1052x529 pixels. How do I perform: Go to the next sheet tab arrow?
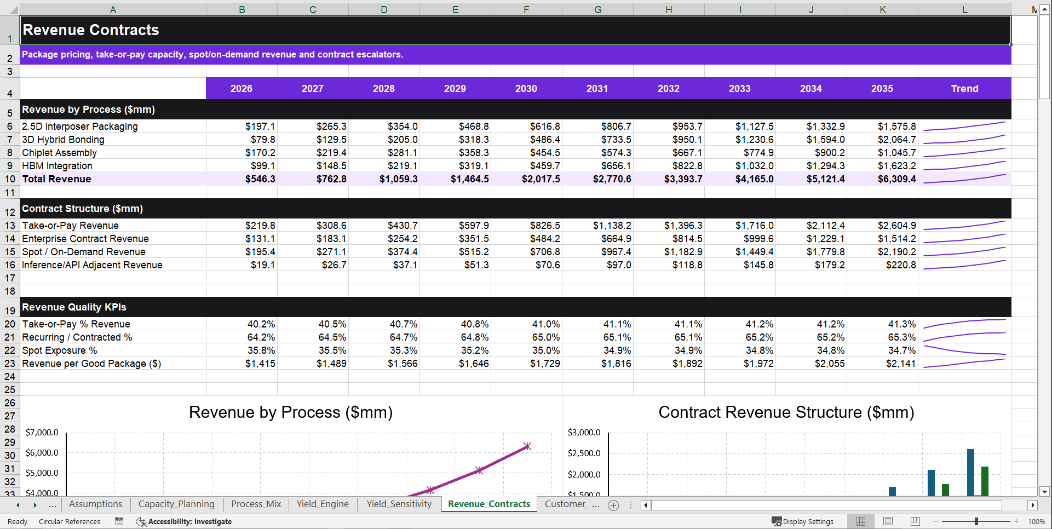pyautogui.click(x=35, y=505)
